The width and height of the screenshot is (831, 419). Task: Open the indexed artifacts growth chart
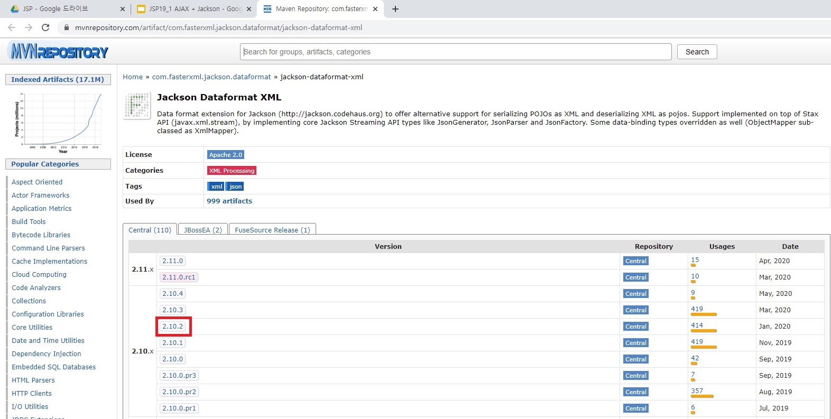tap(58, 123)
